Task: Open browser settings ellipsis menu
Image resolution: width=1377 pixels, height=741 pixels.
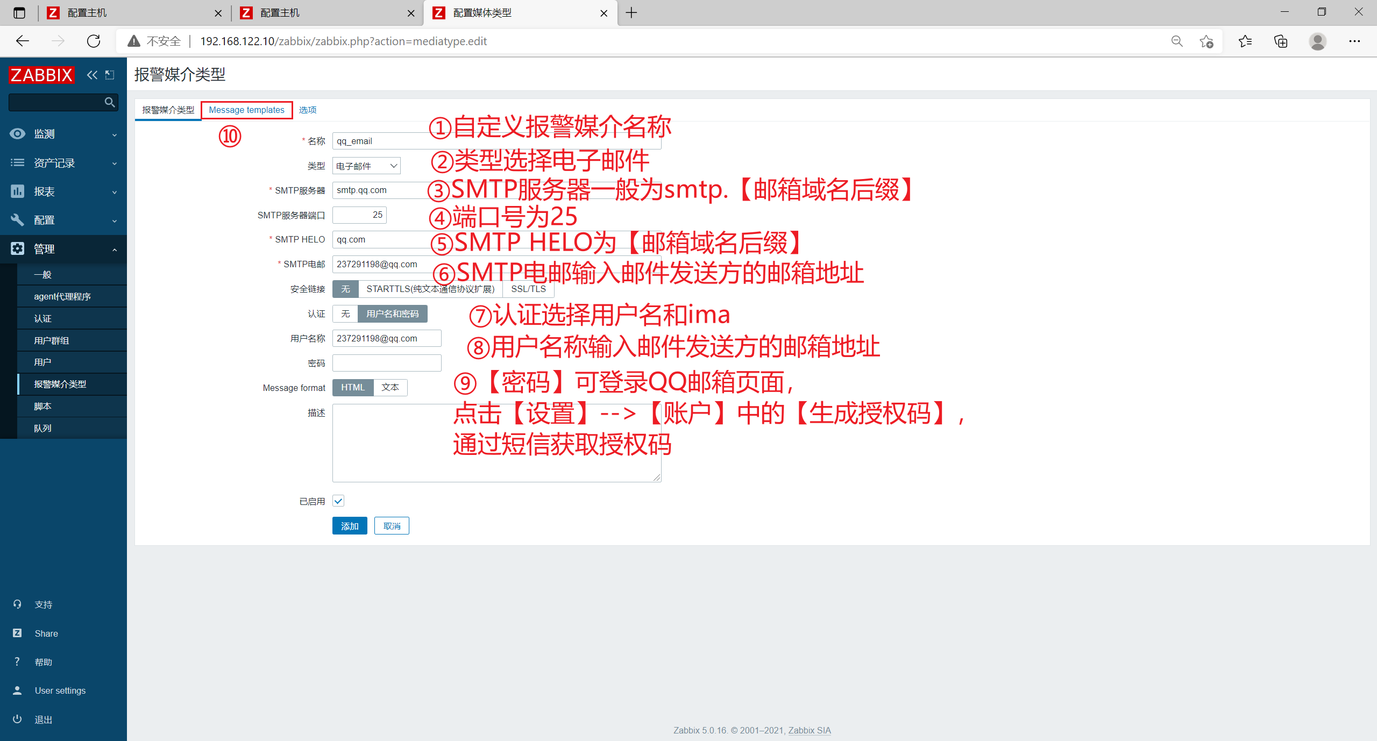Action: tap(1354, 41)
